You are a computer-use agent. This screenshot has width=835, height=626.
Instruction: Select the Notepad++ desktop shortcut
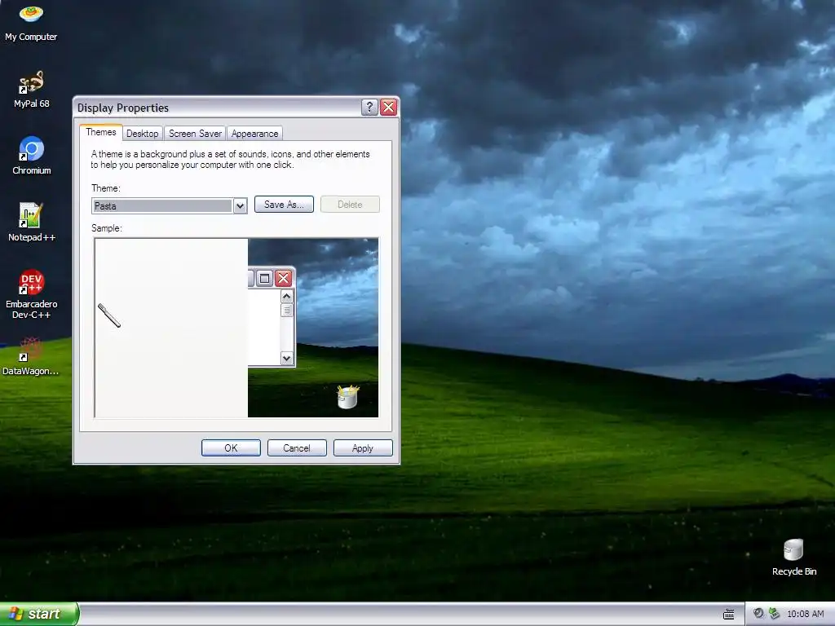coord(32,222)
